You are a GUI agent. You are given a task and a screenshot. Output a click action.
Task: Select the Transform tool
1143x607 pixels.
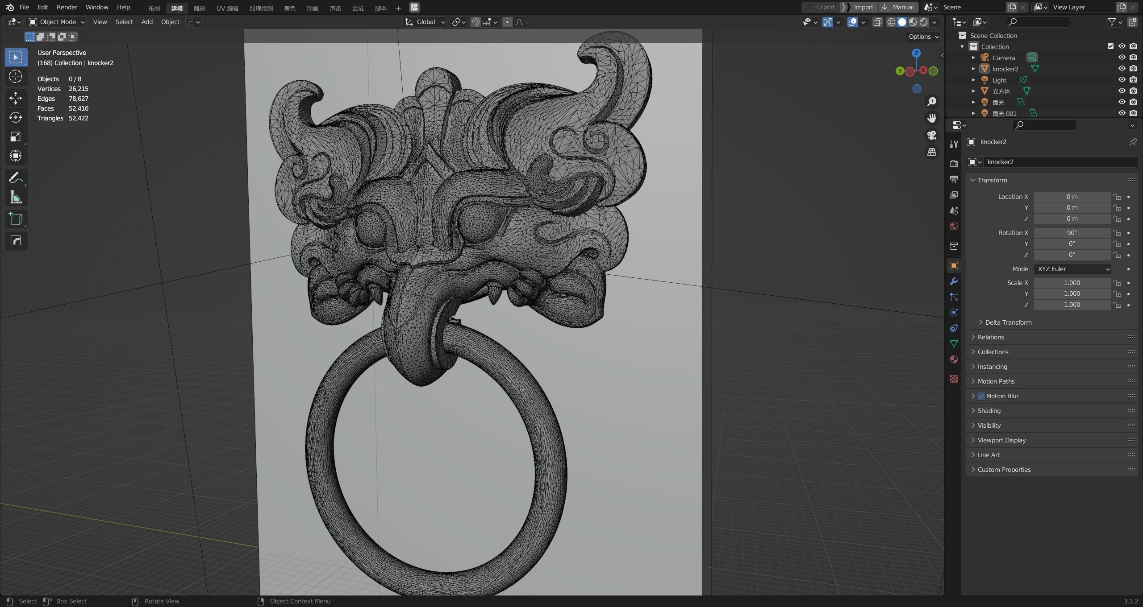coord(16,156)
